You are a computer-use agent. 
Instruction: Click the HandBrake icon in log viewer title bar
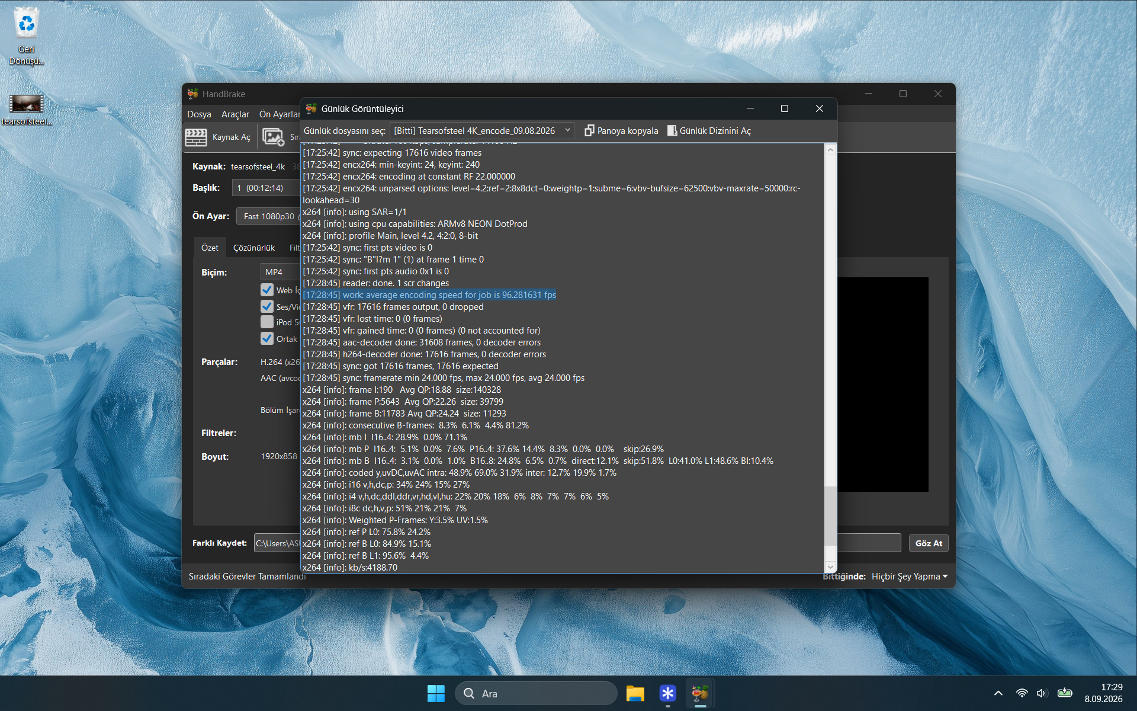311,108
